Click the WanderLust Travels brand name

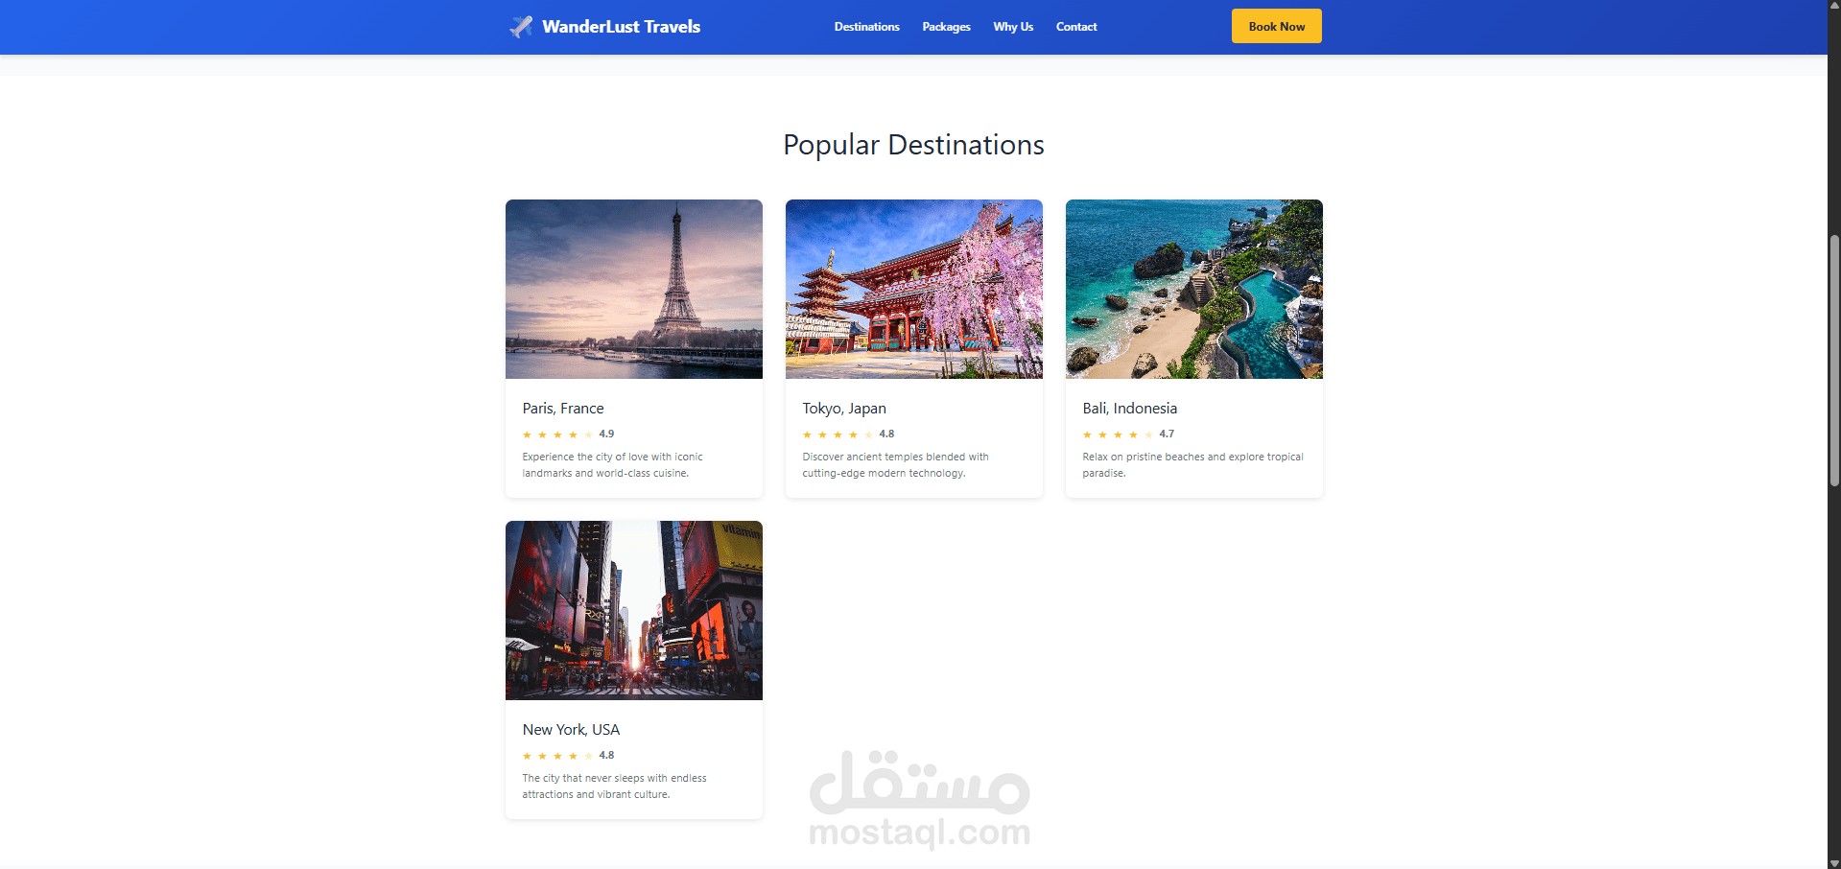pyautogui.click(x=621, y=27)
